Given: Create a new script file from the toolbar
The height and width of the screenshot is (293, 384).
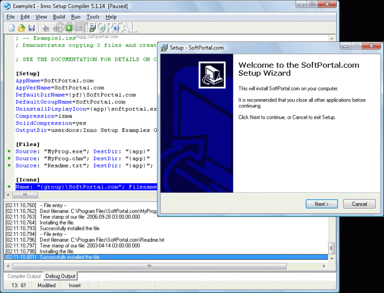Looking at the screenshot, I should [x=12, y=28].
